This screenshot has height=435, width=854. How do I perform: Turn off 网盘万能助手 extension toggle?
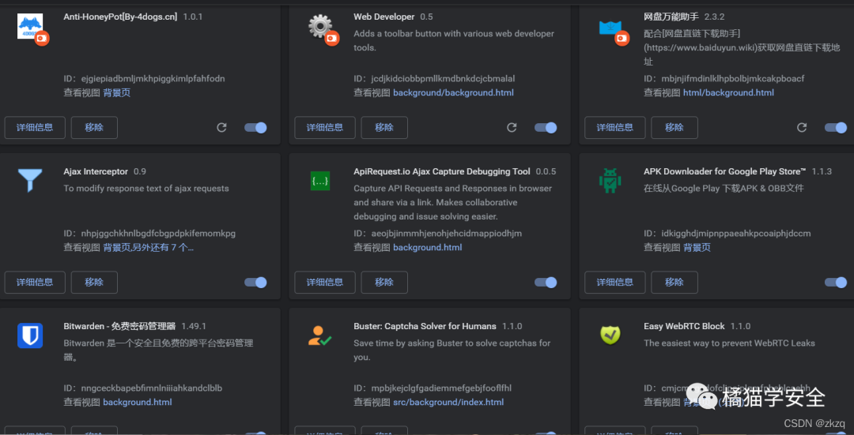pos(836,127)
